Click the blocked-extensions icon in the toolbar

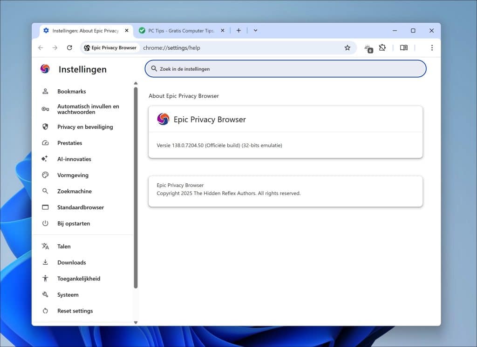click(x=382, y=47)
